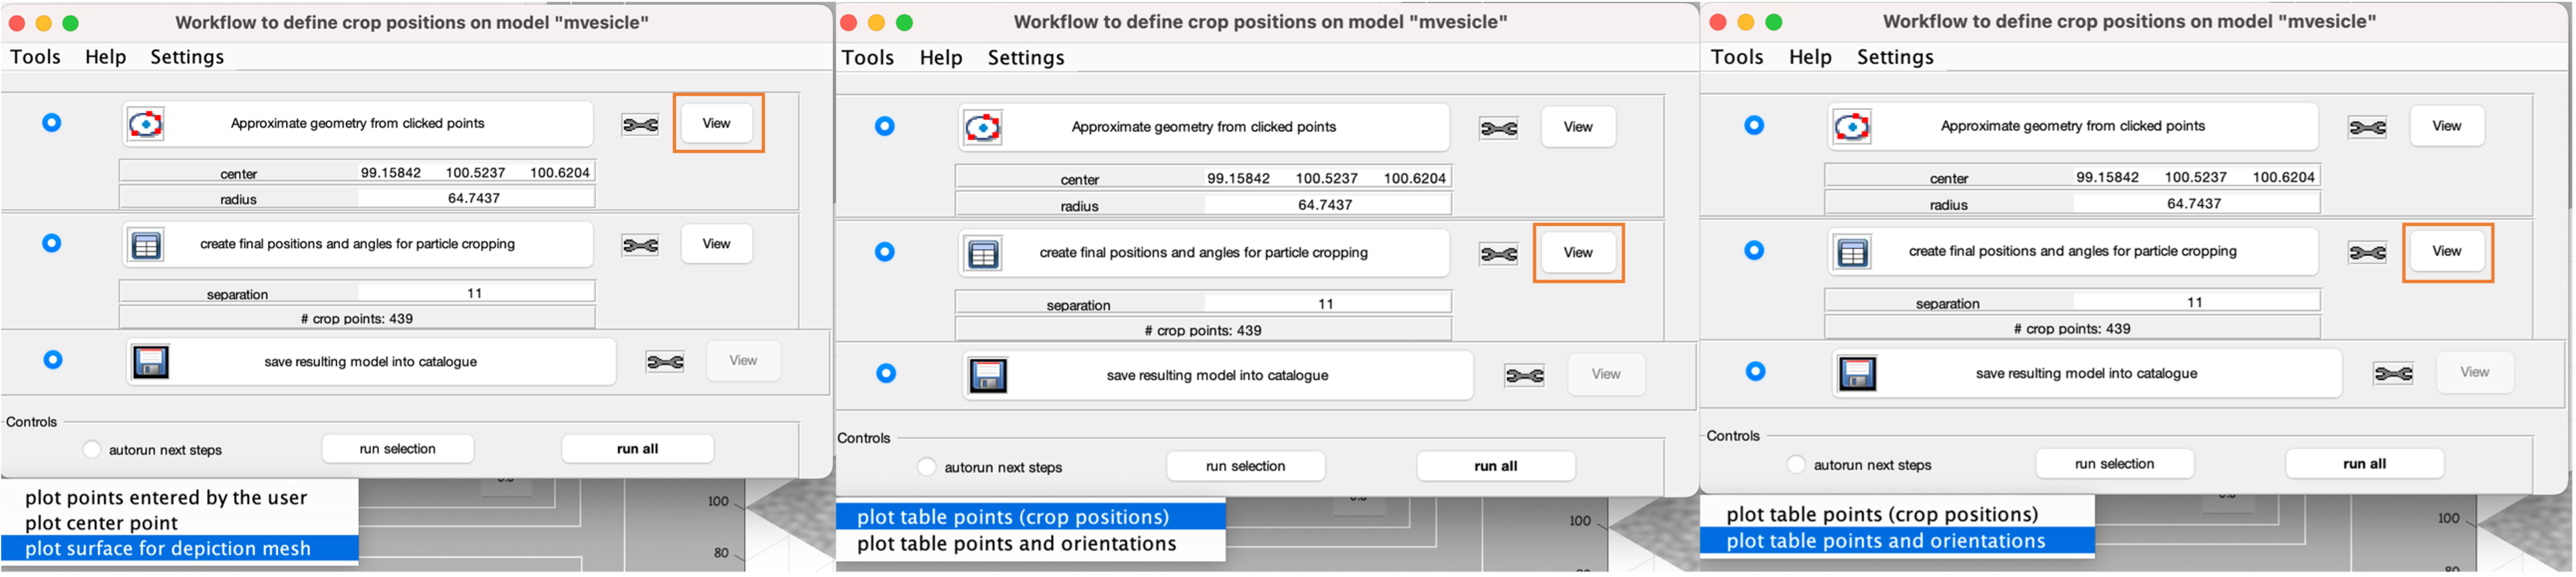2576x577 pixels.
Task: Open View menu for approximate geometry, right window
Action: (2447, 127)
